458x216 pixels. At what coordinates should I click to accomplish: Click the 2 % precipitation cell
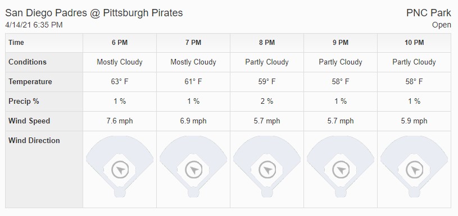(x=267, y=101)
